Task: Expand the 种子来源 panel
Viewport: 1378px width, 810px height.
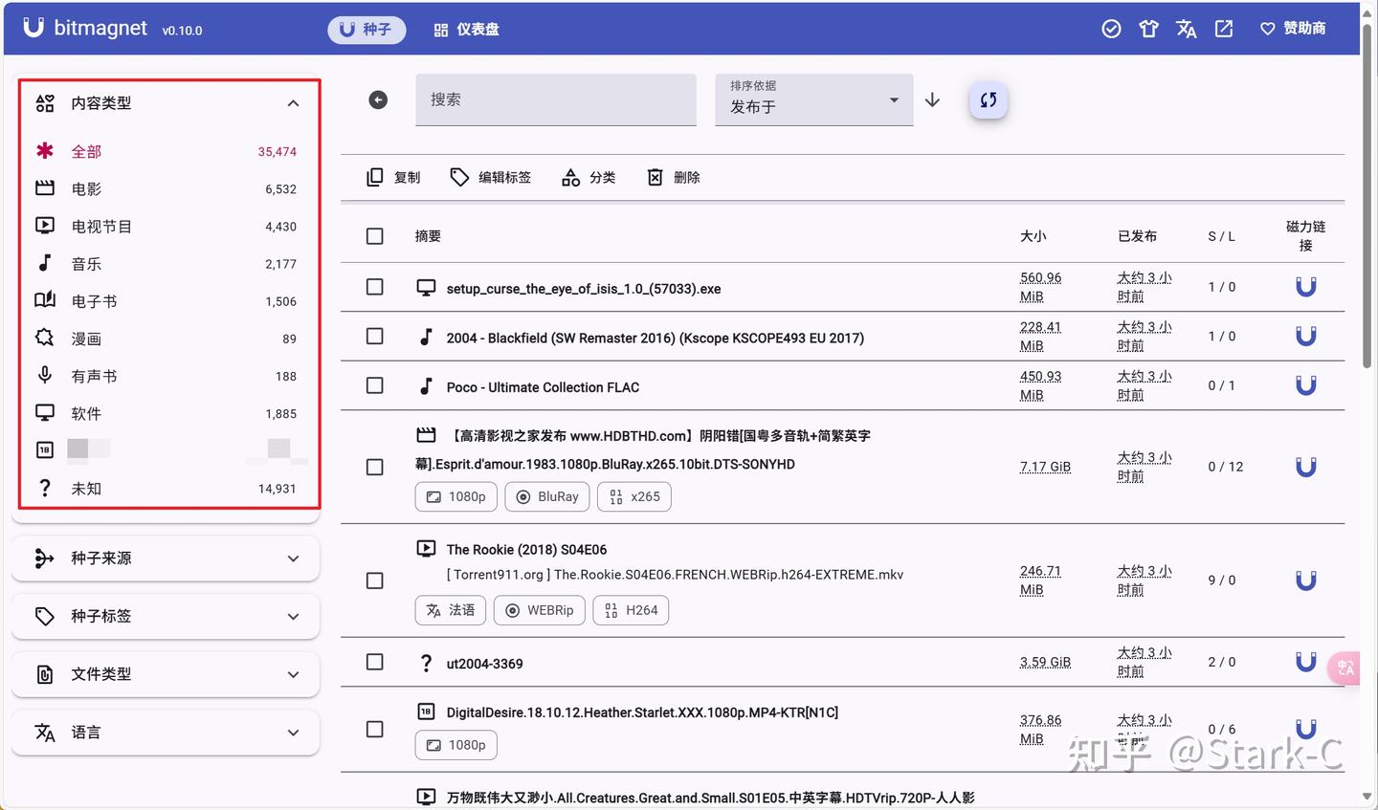Action: pyautogui.click(x=166, y=558)
